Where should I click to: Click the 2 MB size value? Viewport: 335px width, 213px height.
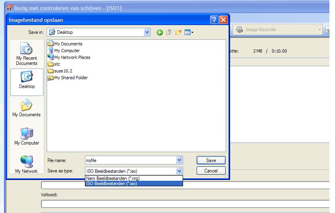point(258,51)
